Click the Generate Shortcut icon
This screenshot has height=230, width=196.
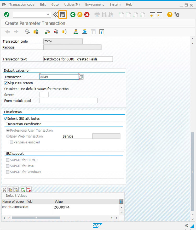point(159,14)
